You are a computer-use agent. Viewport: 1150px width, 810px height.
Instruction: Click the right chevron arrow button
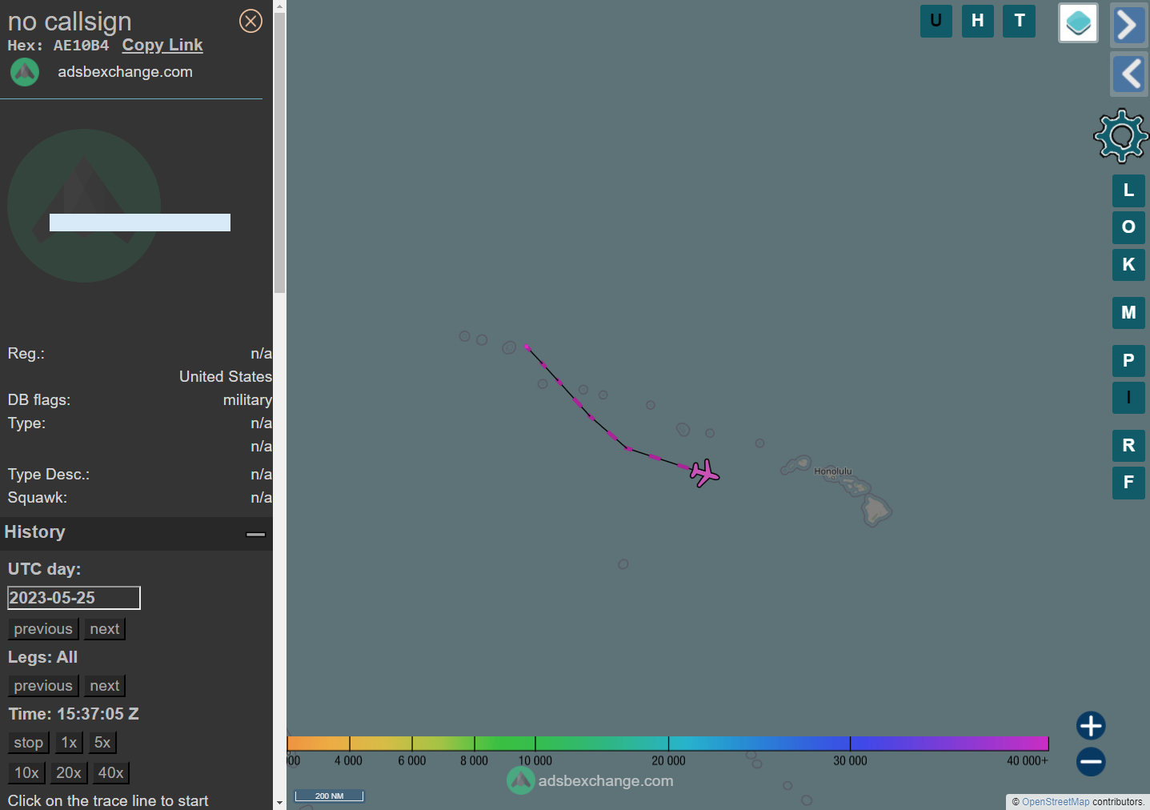pyautogui.click(x=1128, y=25)
